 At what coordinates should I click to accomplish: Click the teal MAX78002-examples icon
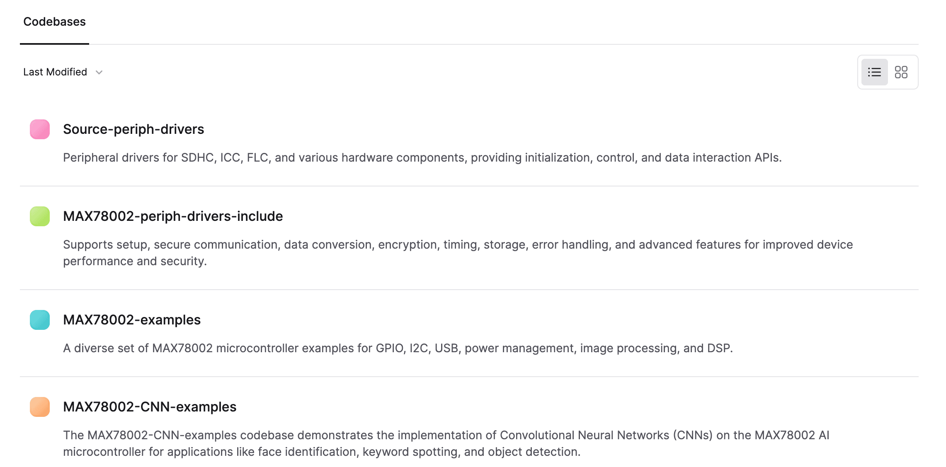point(40,320)
